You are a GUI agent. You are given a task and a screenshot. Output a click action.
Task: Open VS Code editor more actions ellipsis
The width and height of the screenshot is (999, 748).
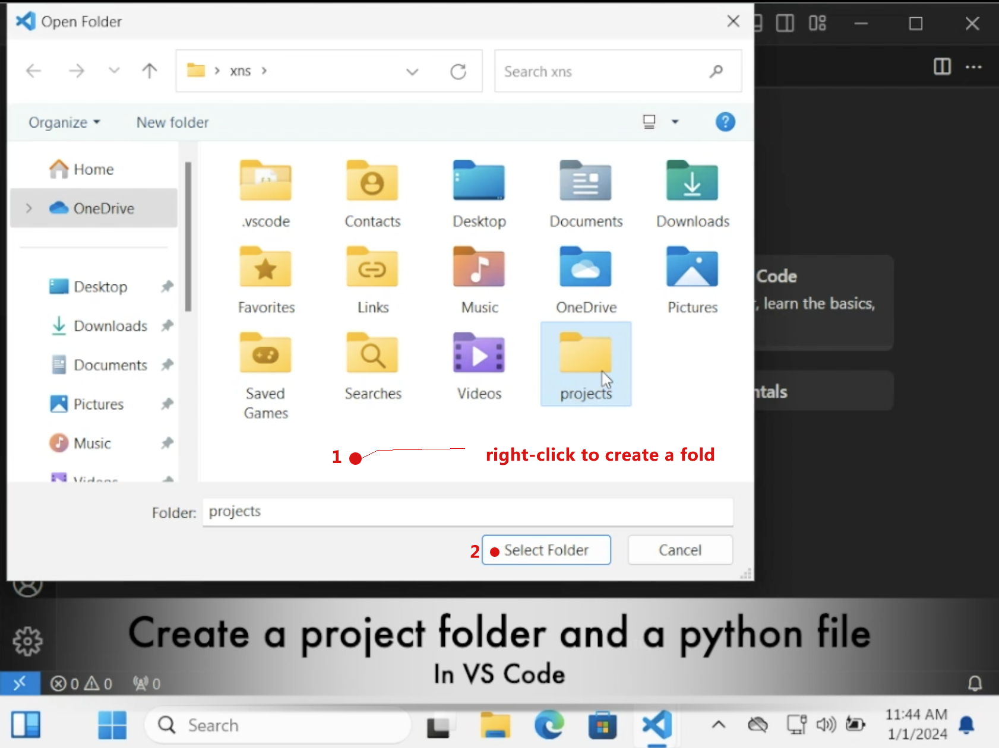(x=973, y=66)
